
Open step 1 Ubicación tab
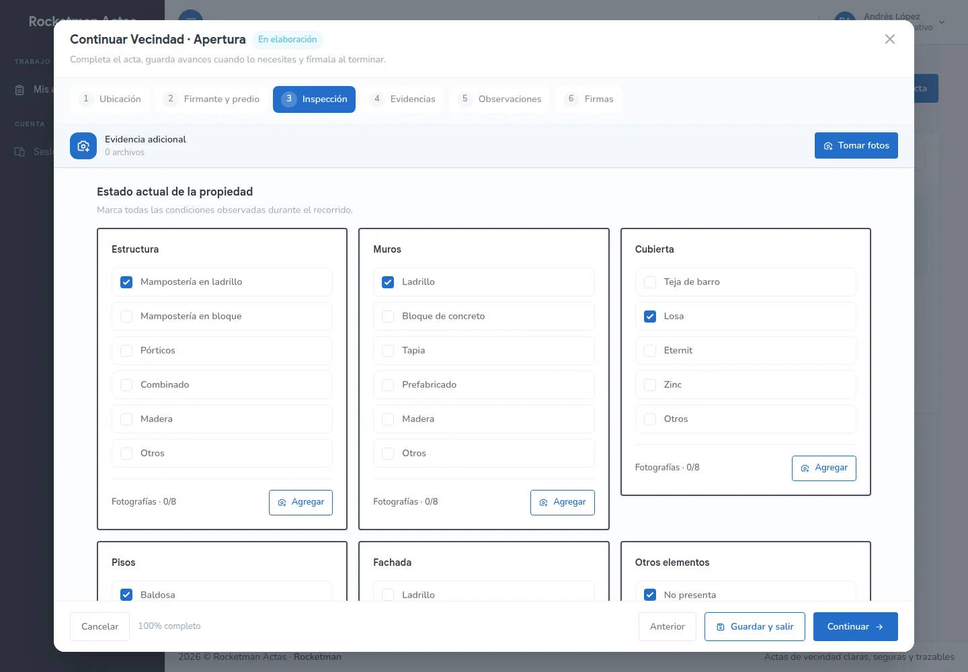[110, 99]
